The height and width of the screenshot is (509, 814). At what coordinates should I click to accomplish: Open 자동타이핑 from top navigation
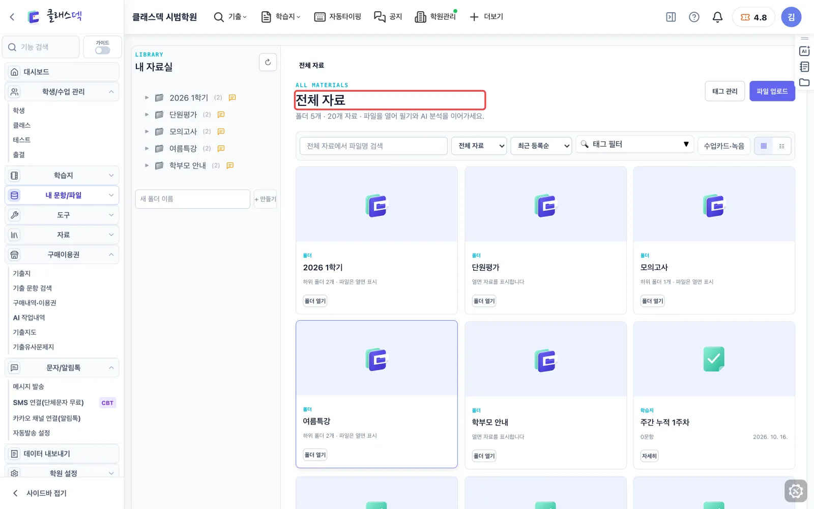pos(338,17)
